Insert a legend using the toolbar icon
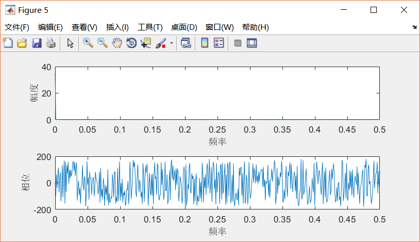The height and width of the screenshot is (242, 420). (219, 43)
